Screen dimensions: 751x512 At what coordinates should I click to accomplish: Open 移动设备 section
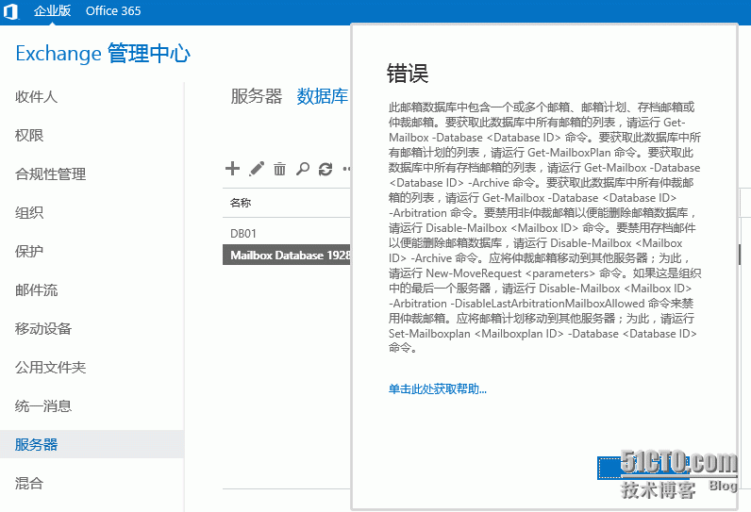(x=43, y=329)
